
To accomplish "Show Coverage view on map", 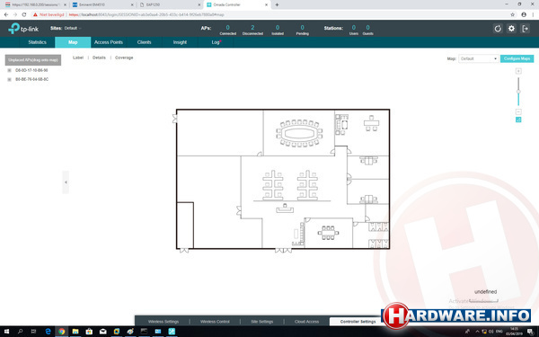I will point(124,58).
